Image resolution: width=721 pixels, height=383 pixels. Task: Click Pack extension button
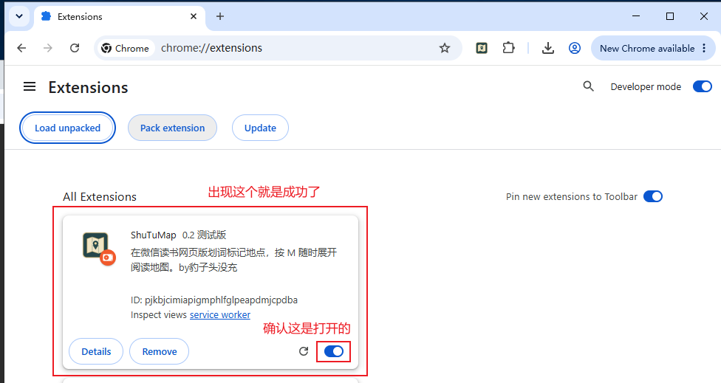point(172,128)
